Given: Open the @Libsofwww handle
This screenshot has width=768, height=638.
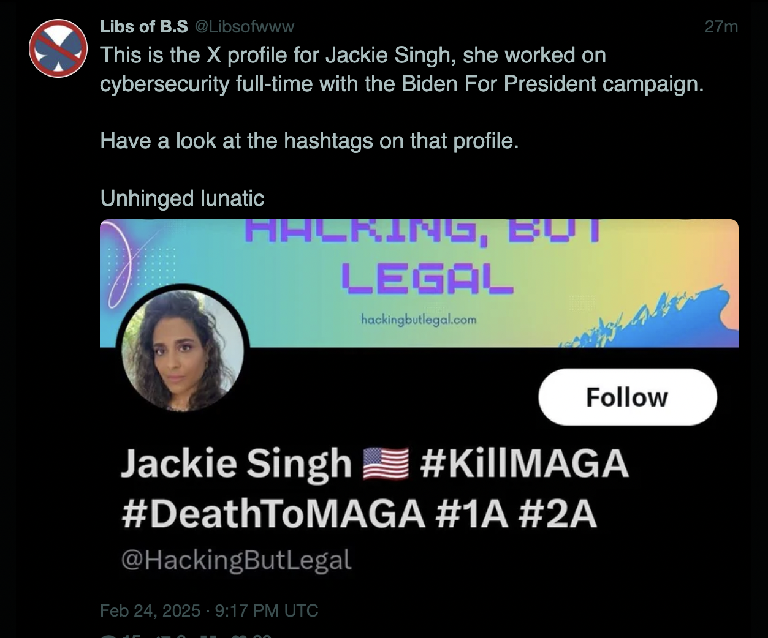Looking at the screenshot, I should click(x=245, y=26).
